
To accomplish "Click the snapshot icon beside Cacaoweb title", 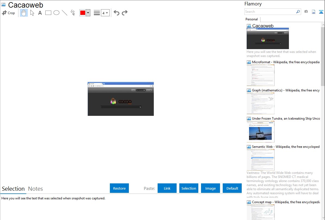I will [x=3, y=5].
